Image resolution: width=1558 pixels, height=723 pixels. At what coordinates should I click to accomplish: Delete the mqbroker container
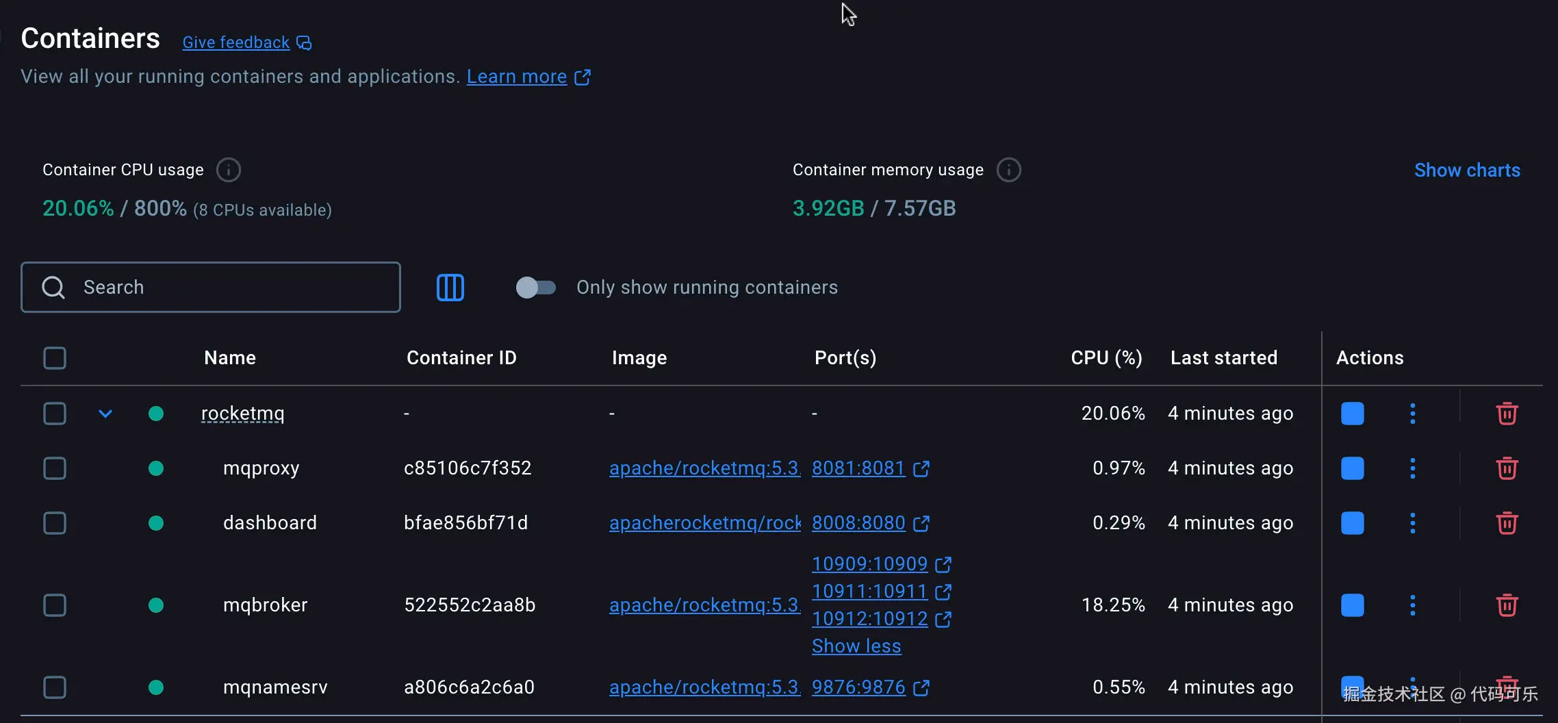[x=1507, y=605]
